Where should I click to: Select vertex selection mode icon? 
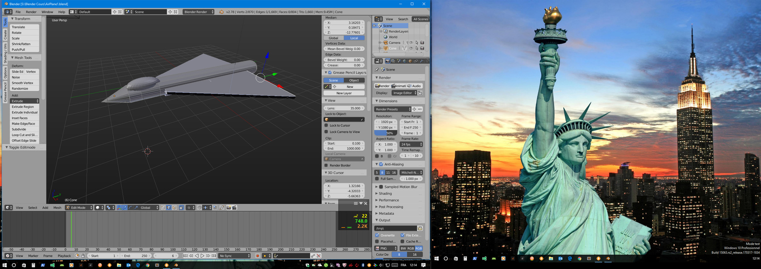coord(163,208)
